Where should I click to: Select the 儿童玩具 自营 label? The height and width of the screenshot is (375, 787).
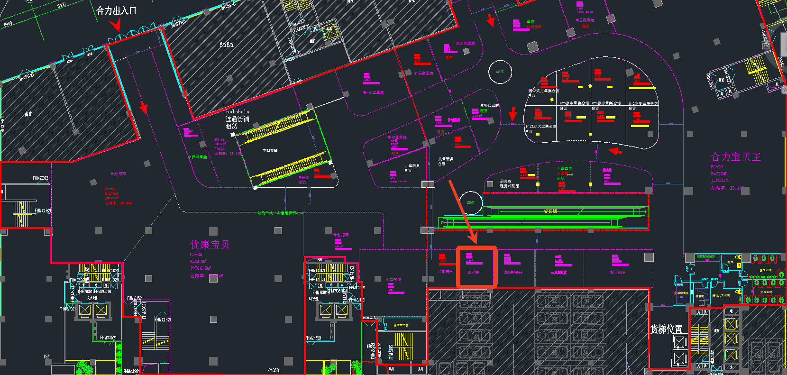[446, 162]
